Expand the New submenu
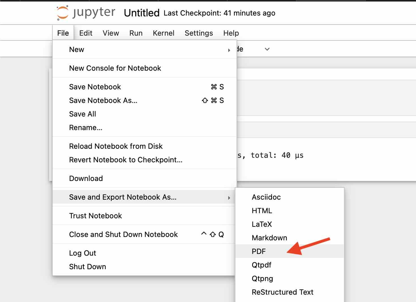 click(x=76, y=49)
